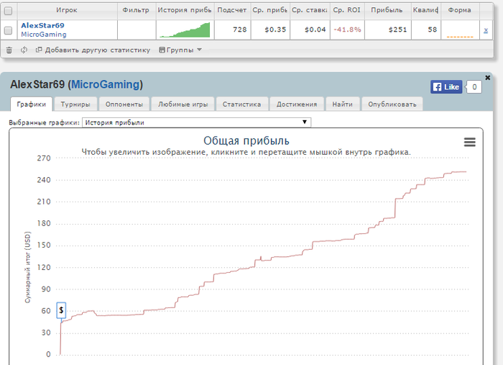Close the AlexStar69 panel with X
Viewport: 503px width, 365px height.
click(x=488, y=78)
